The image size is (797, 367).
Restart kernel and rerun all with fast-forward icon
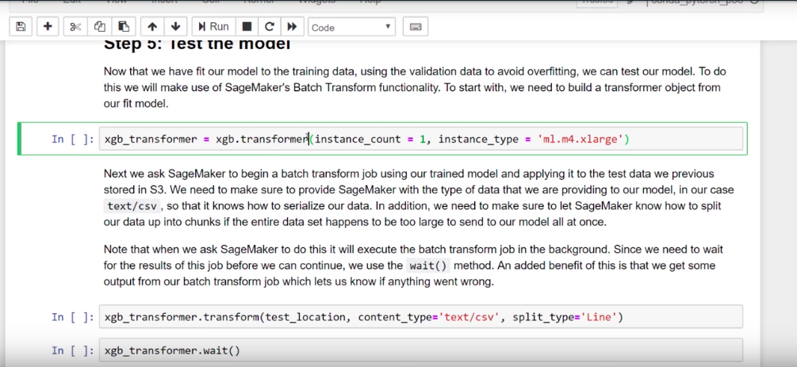[292, 27]
